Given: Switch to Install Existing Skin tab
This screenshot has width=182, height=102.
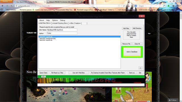Looking at the screenshot, I should click(60, 23).
